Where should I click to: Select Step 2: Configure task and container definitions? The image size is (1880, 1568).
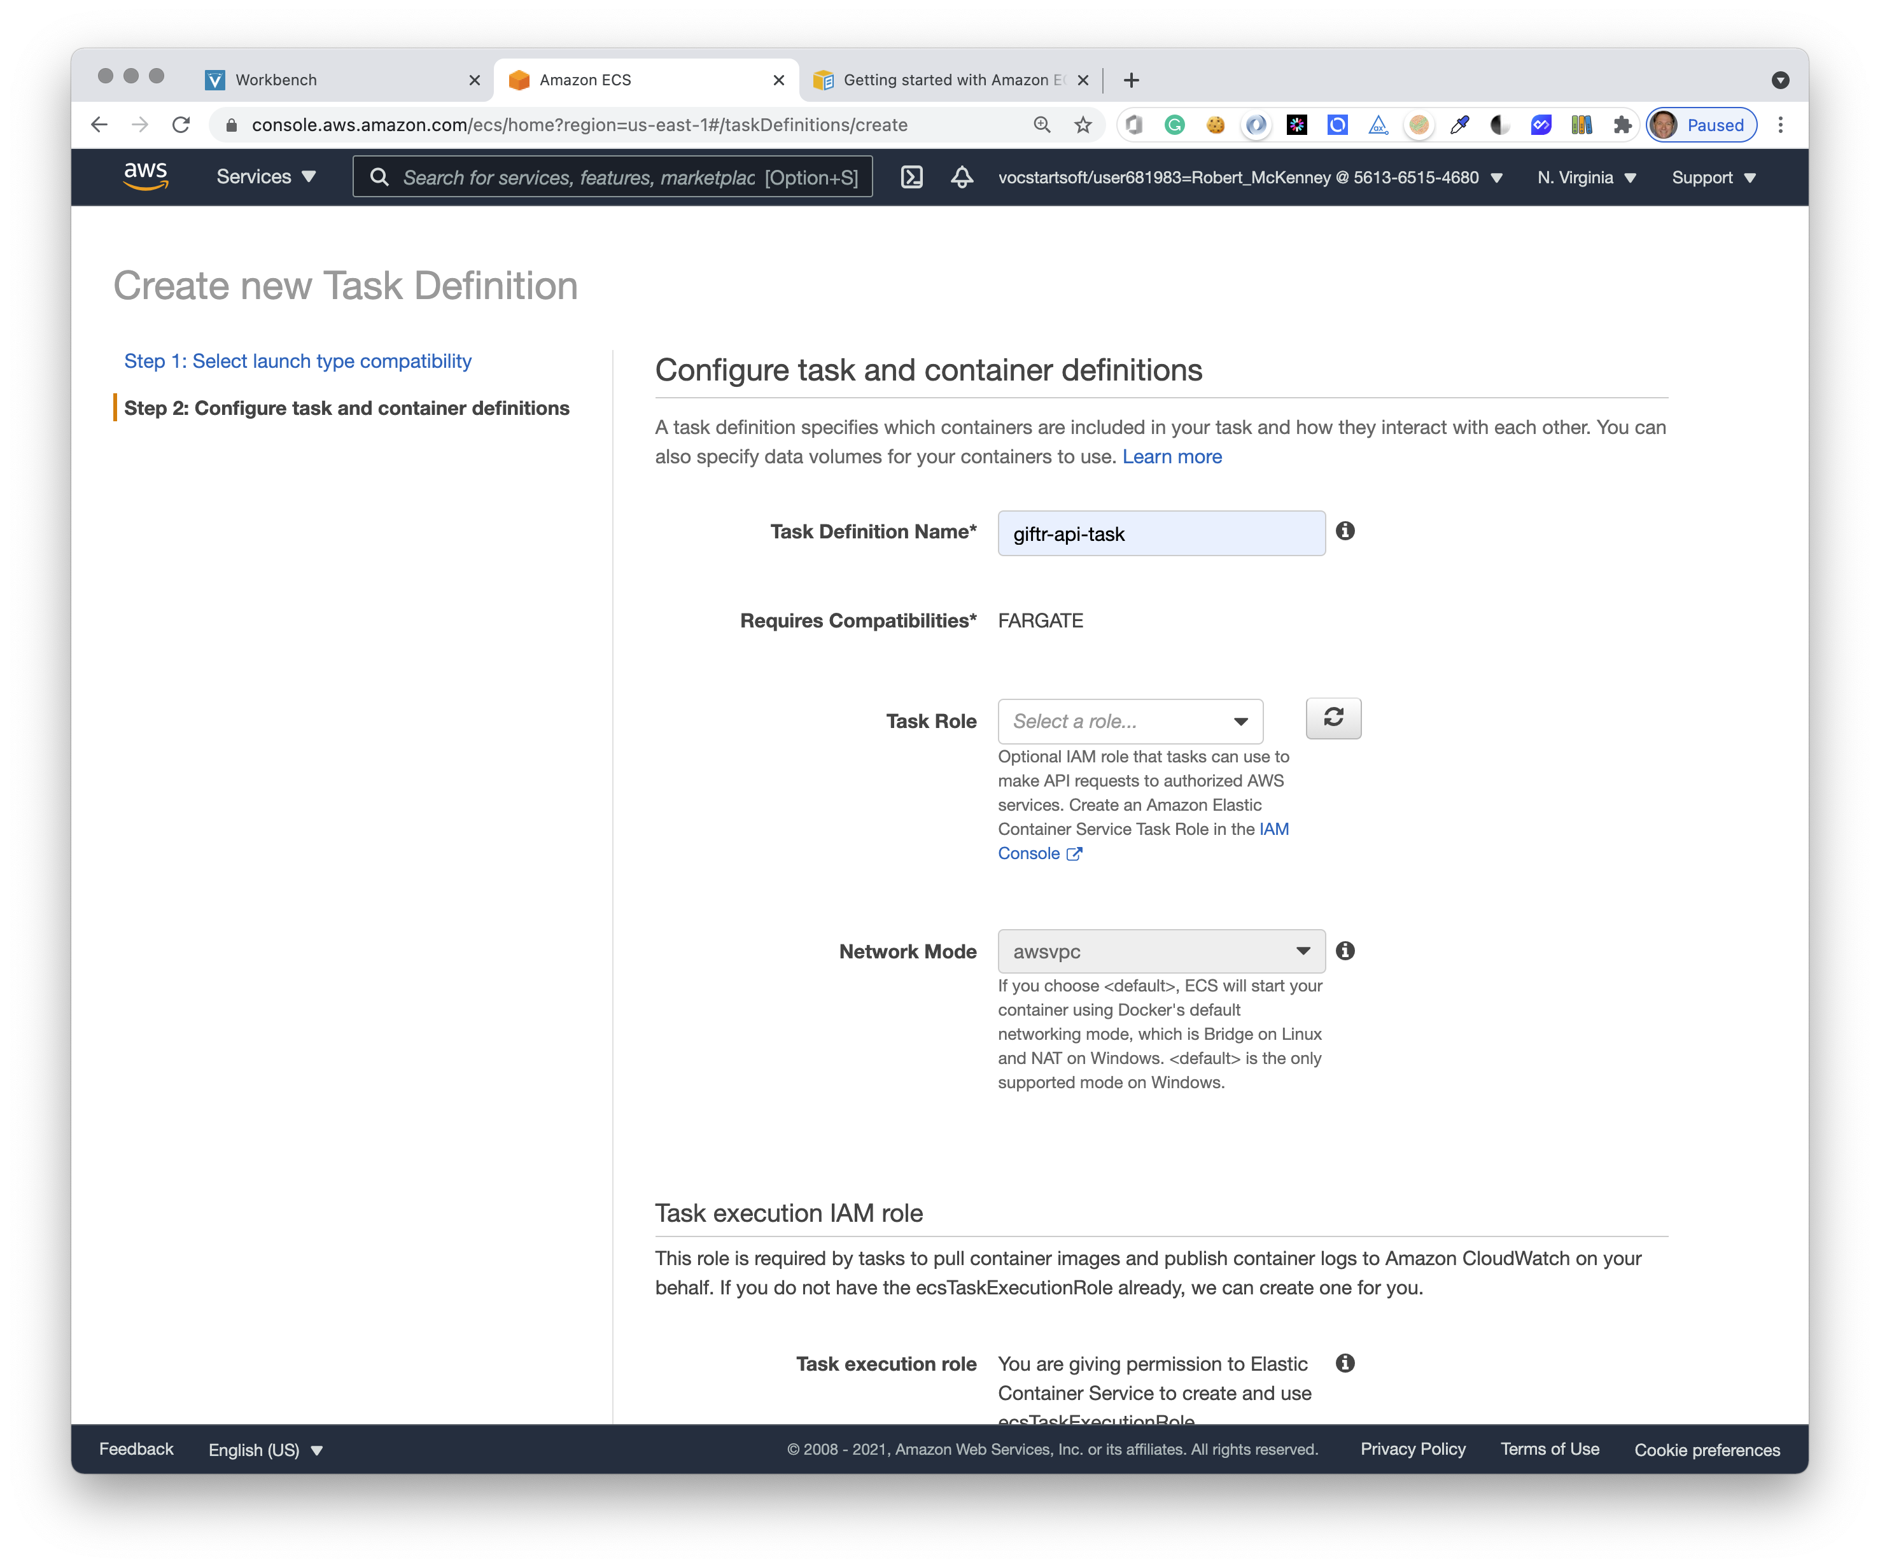click(x=346, y=408)
